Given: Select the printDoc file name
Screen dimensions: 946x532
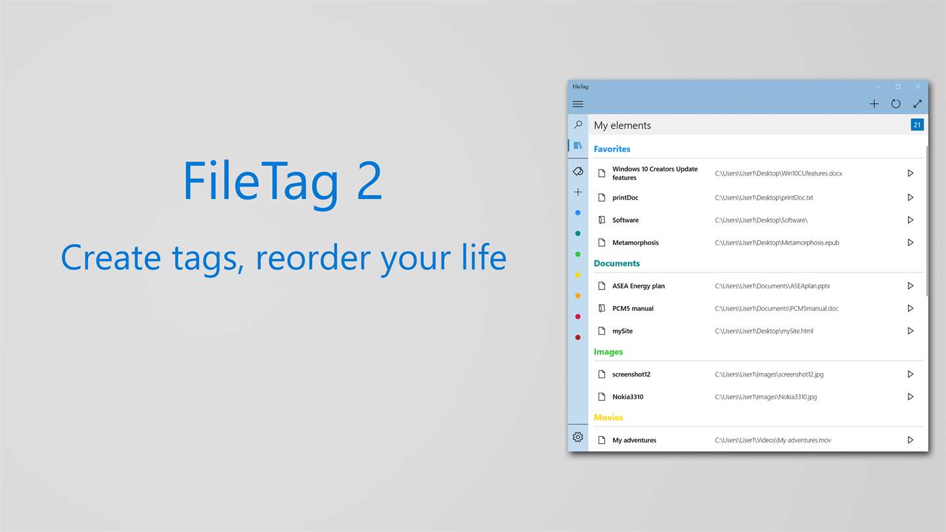Looking at the screenshot, I should [625, 198].
